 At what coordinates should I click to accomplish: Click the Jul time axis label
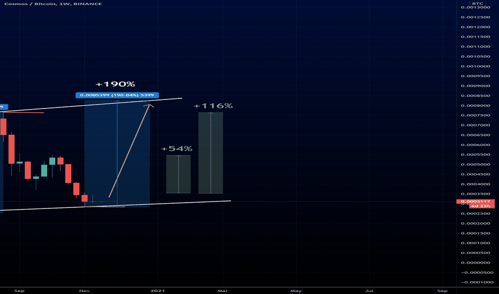(369, 291)
